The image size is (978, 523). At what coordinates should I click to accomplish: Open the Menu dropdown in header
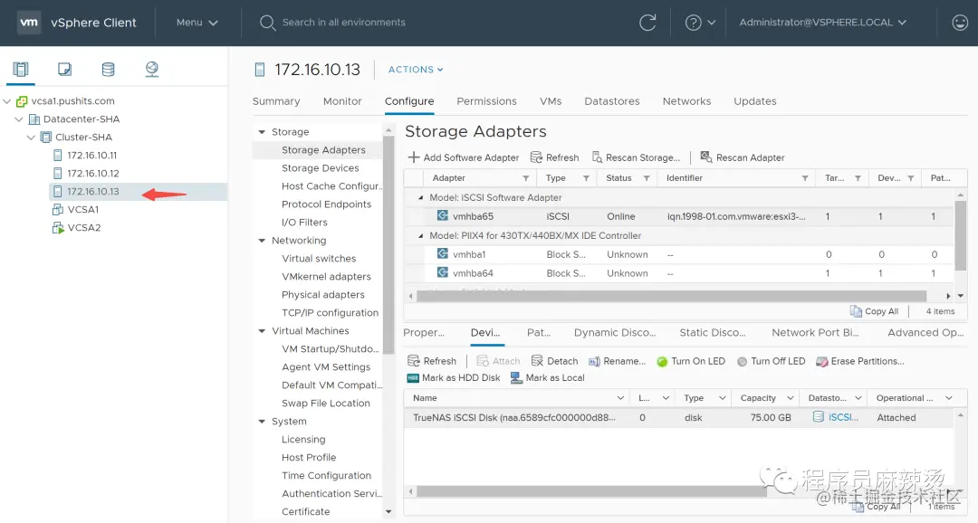(x=197, y=23)
